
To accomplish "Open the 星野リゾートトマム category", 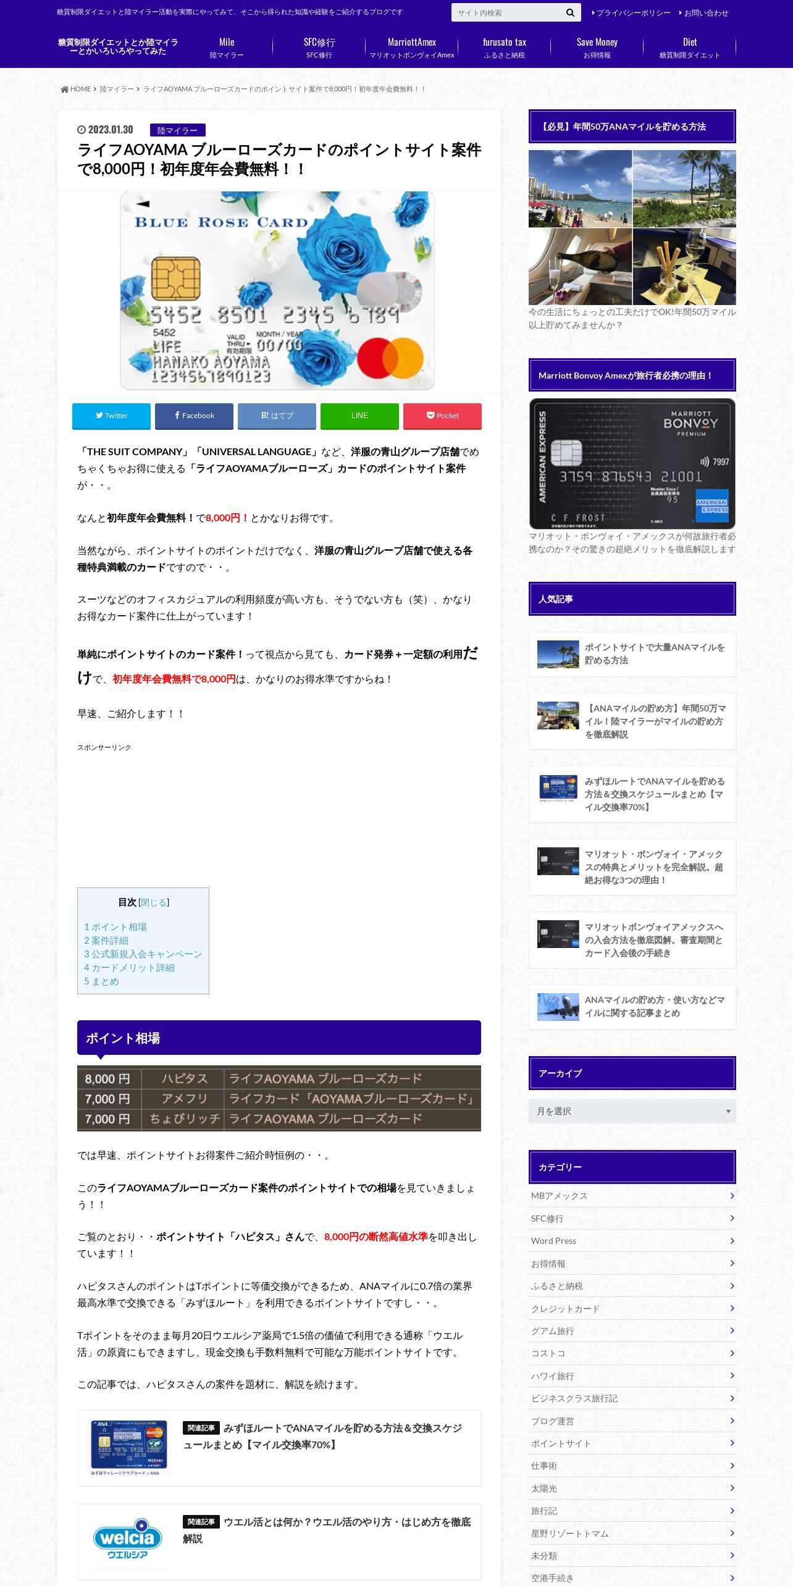I will coord(632,1534).
